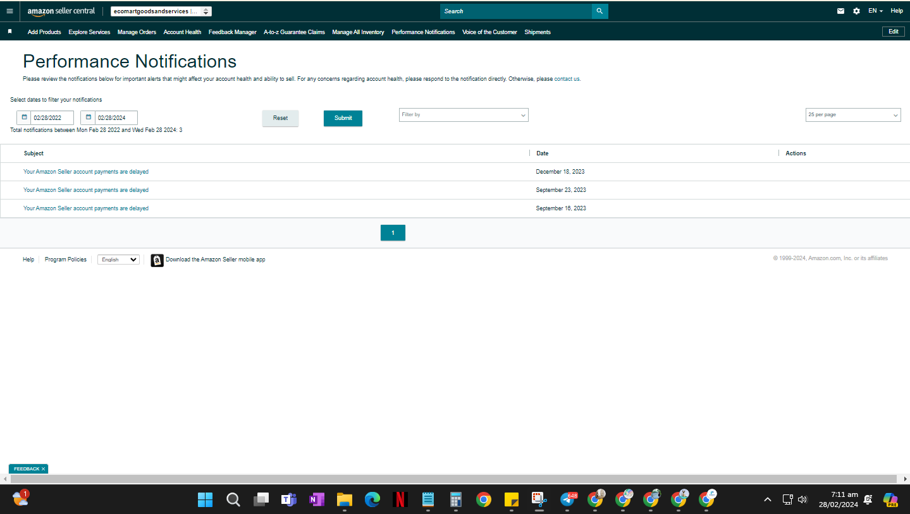The width and height of the screenshot is (910, 514).
Task: Click the bookmark flag icon in favorites bar
Action: (9, 32)
